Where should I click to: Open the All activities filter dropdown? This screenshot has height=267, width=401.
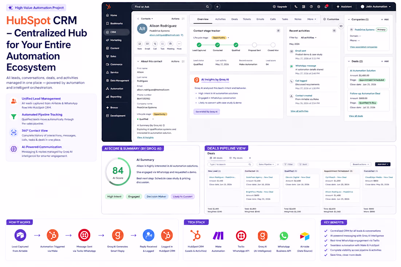[309, 38]
